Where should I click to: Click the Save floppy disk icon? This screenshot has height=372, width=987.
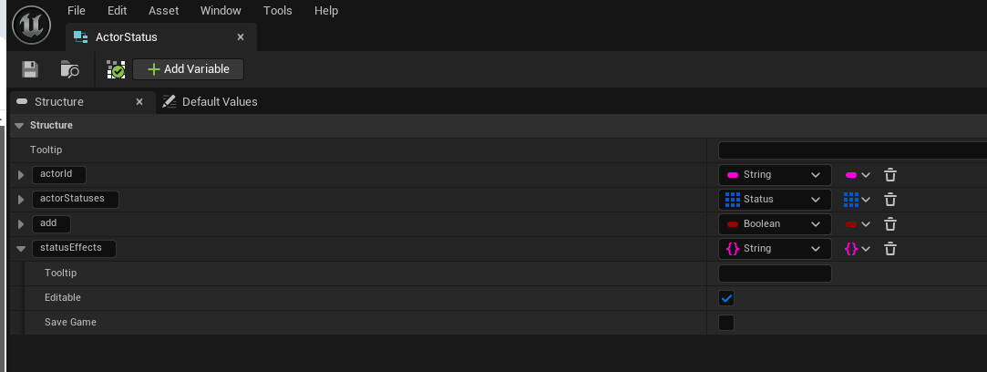pos(29,69)
